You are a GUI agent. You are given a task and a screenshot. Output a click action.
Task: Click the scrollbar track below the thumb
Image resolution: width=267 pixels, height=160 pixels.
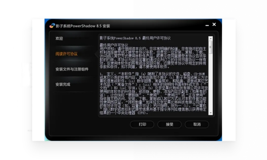tap(211, 81)
